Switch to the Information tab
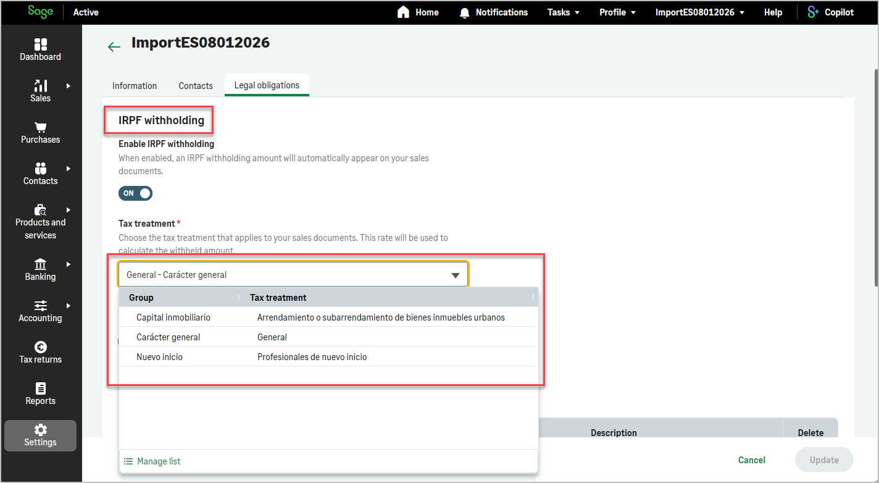This screenshot has width=879, height=483. pos(135,86)
